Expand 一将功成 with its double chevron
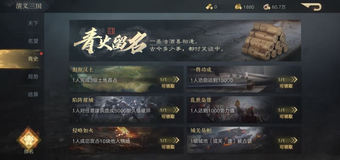The height and width of the screenshot is (160, 340). point(294,79)
